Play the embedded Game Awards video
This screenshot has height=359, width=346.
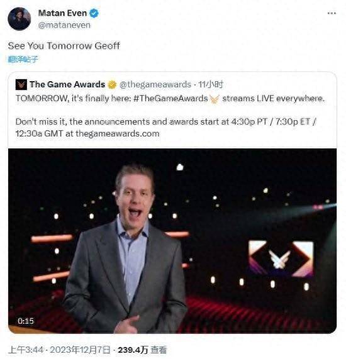[172, 241]
